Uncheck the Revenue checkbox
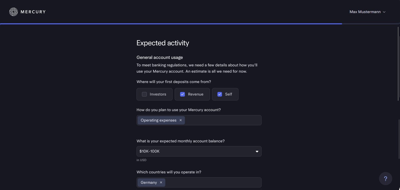 pos(182,94)
